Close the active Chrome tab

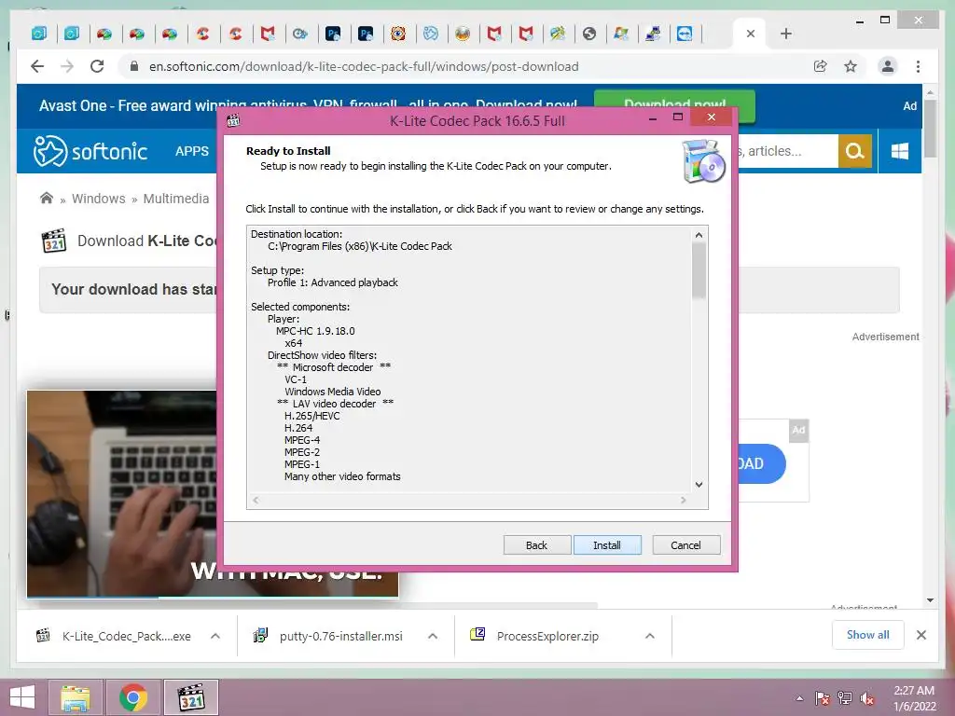pyautogui.click(x=751, y=34)
